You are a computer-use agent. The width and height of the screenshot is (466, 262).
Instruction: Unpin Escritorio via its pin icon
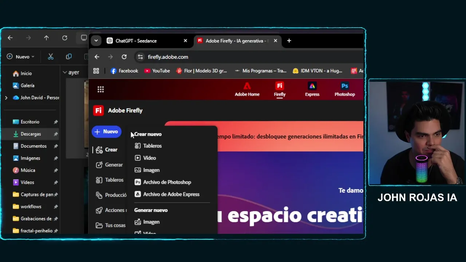click(x=56, y=122)
